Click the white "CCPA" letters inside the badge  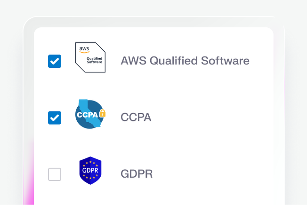87,114
